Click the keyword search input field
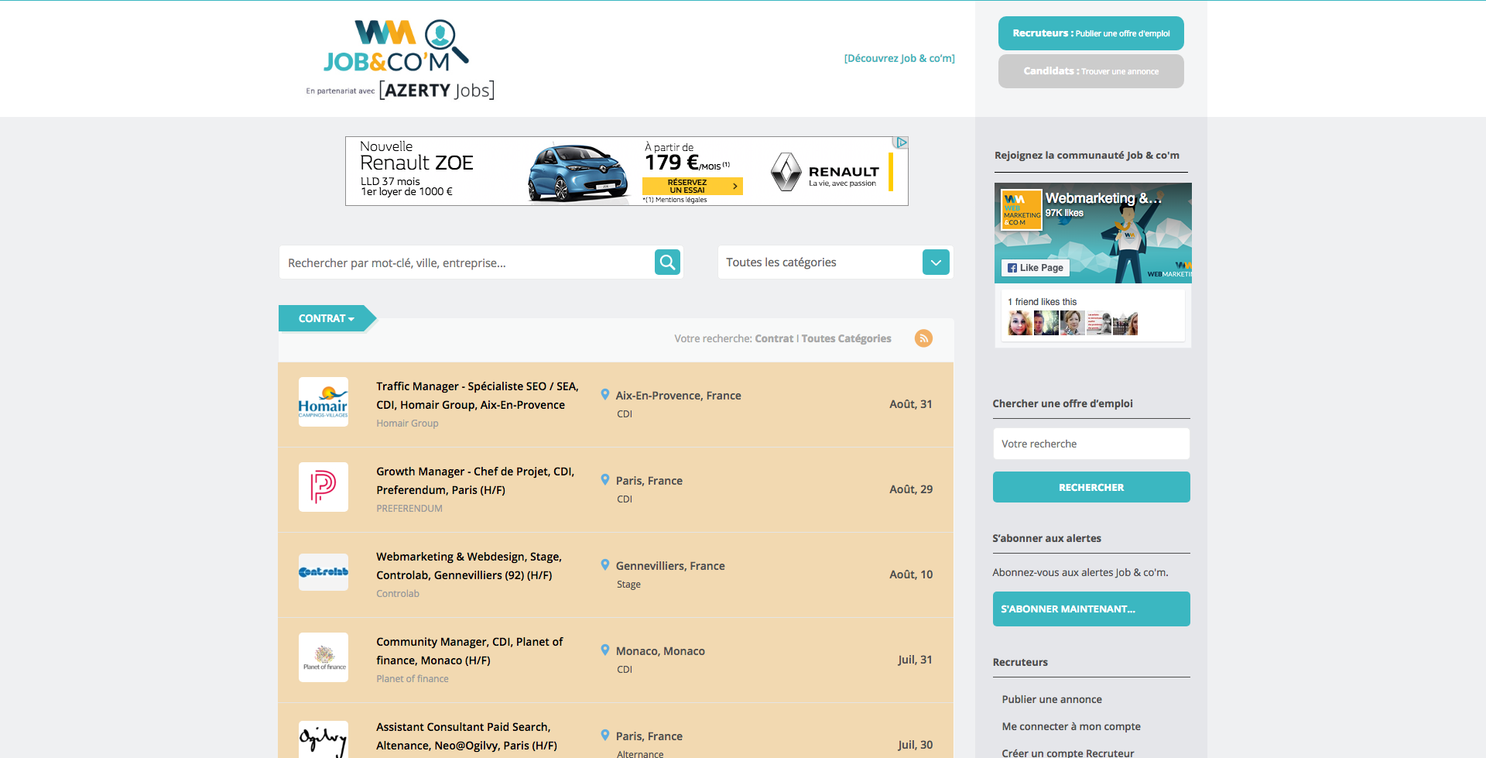This screenshot has width=1486, height=758. pos(467,262)
